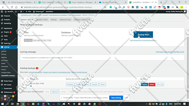Open UpdraftPlus in the admin bar

[49, 12]
